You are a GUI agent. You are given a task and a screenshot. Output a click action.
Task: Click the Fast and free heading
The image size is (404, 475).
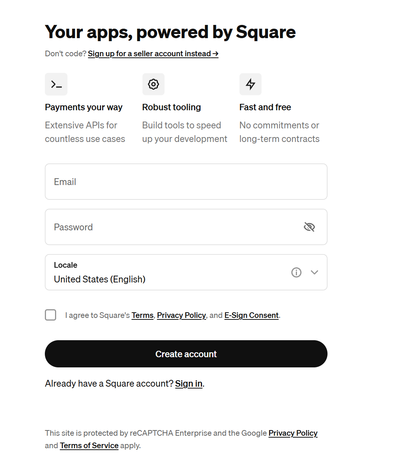(265, 107)
